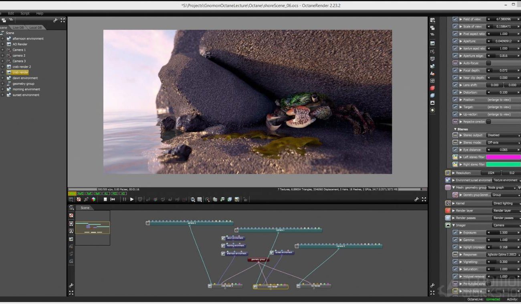Viewport: 521px width, 304px height.
Task: Click the lock icon in the render toolbar
Action: pos(245,199)
